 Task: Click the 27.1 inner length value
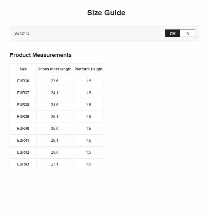[55, 164]
